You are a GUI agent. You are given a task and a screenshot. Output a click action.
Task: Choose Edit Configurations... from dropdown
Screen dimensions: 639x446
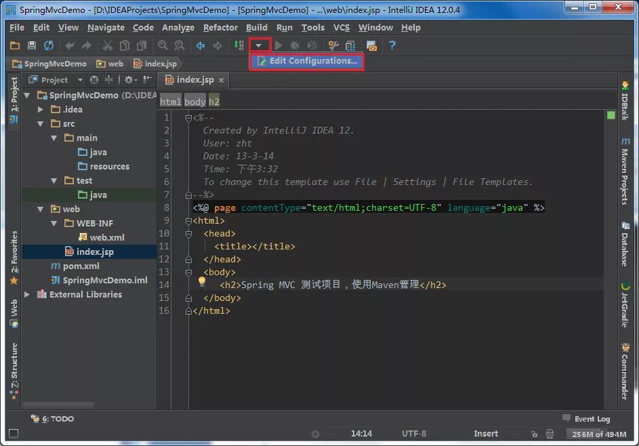tap(307, 61)
